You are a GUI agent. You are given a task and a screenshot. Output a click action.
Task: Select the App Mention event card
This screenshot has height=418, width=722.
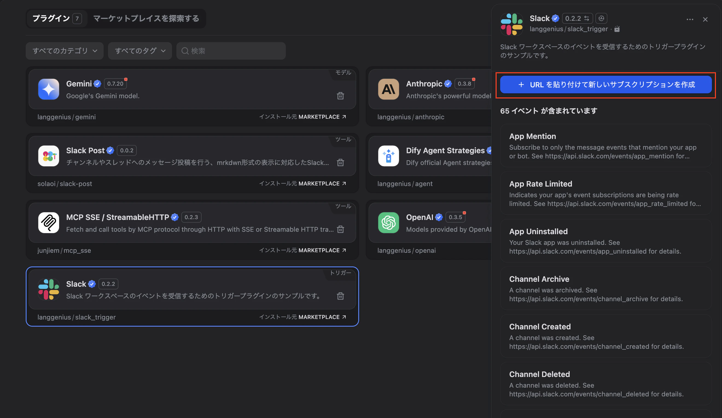click(x=606, y=146)
